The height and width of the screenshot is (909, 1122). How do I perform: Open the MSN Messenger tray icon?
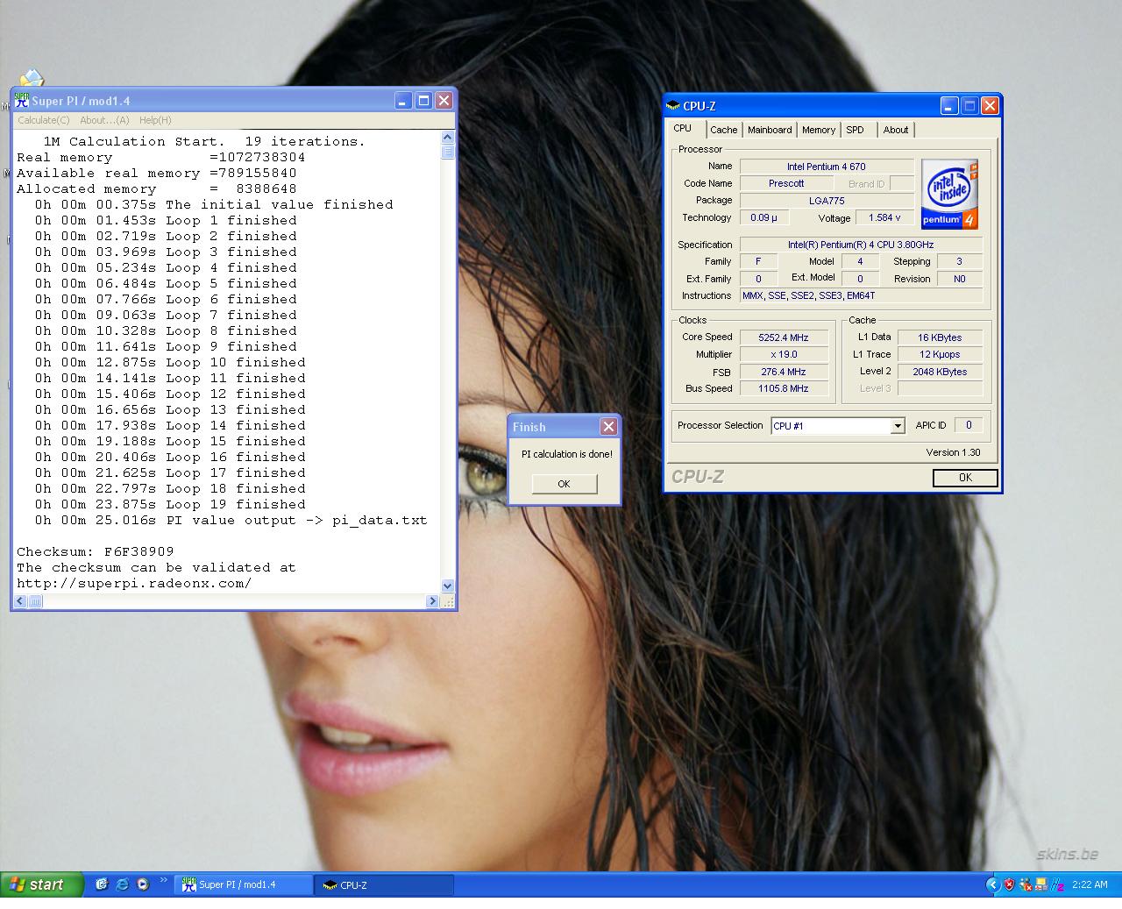pos(1026,884)
